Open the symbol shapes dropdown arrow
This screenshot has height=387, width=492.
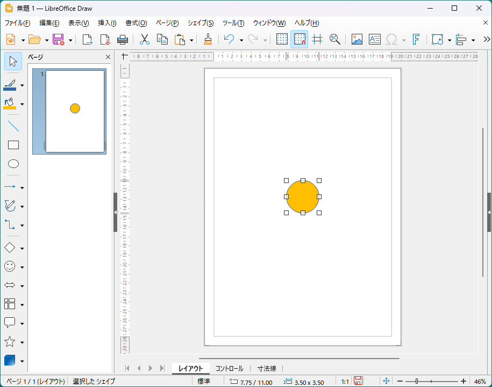click(x=22, y=267)
